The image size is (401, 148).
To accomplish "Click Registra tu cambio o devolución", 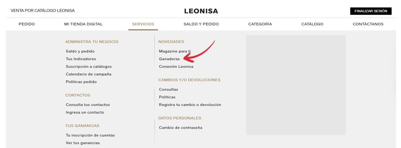I will [190, 105].
